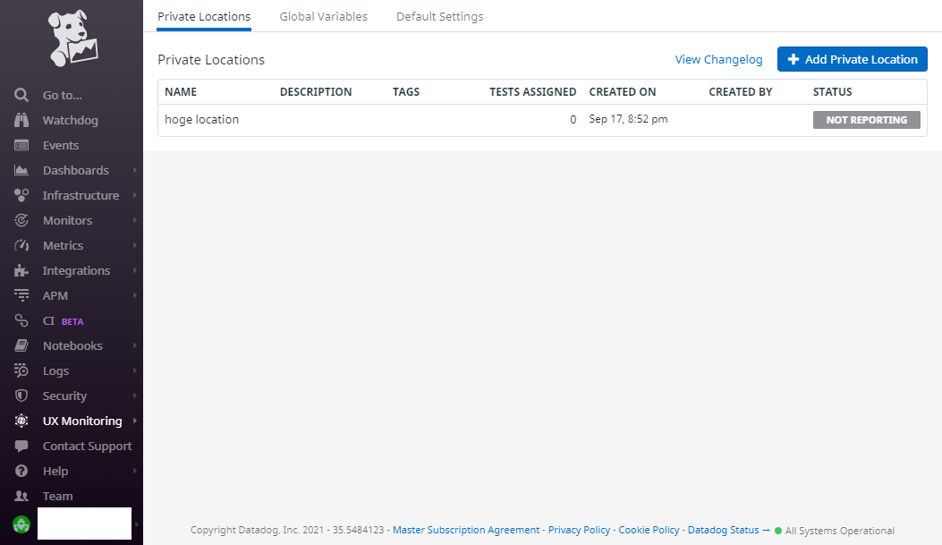Expand the APM submenu arrow
This screenshot has height=545, width=942.
[x=134, y=295]
